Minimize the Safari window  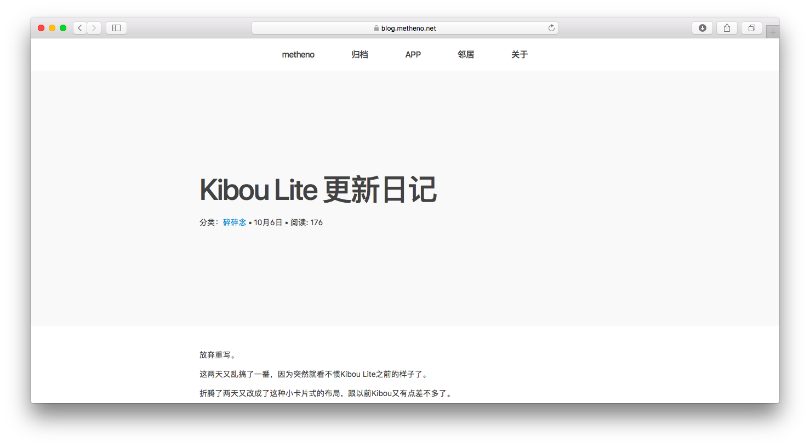52,27
